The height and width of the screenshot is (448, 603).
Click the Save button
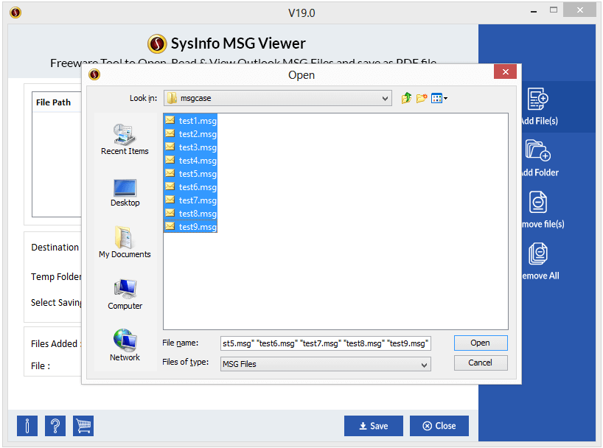374,426
